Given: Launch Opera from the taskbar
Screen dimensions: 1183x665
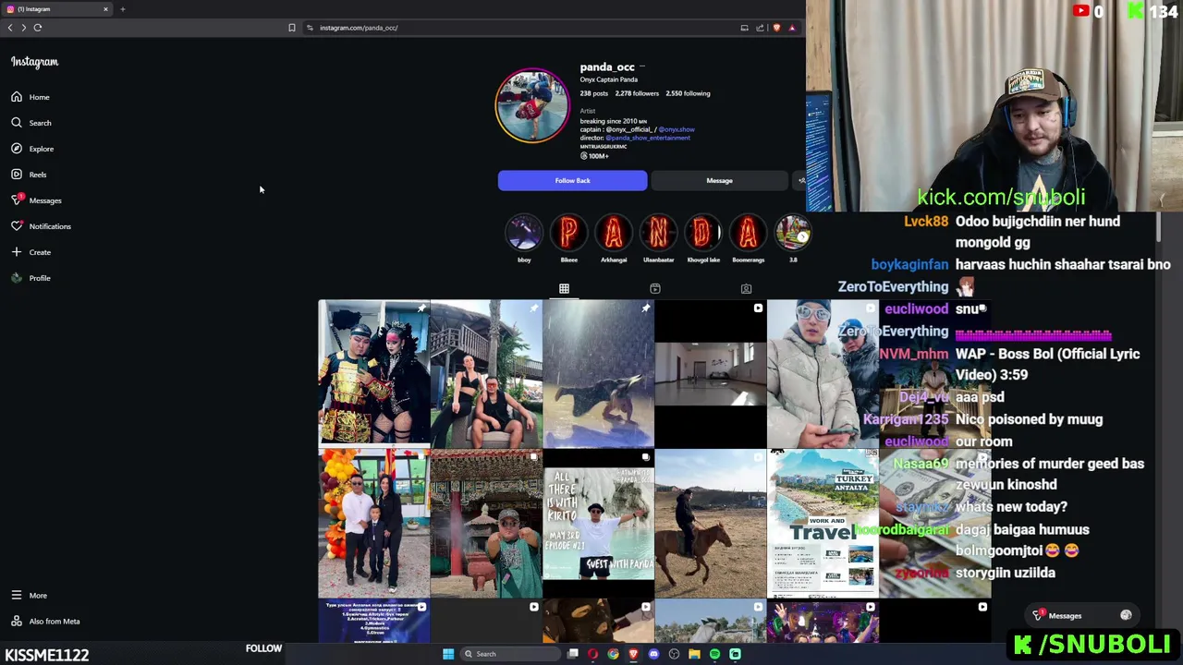Looking at the screenshot, I should (592, 654).
